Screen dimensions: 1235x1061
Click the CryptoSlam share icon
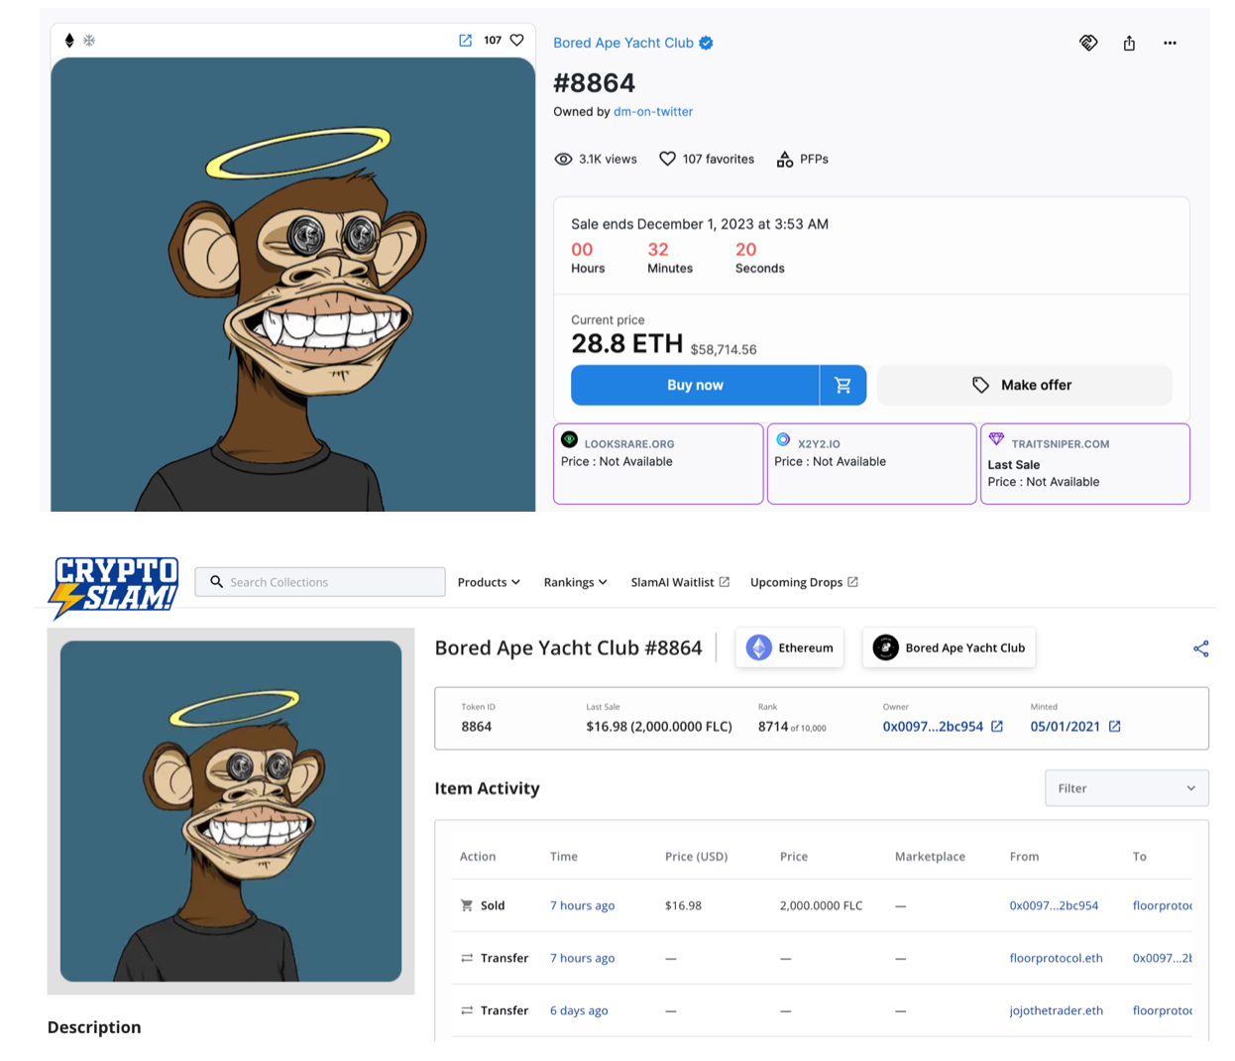tap(1200, 648)
